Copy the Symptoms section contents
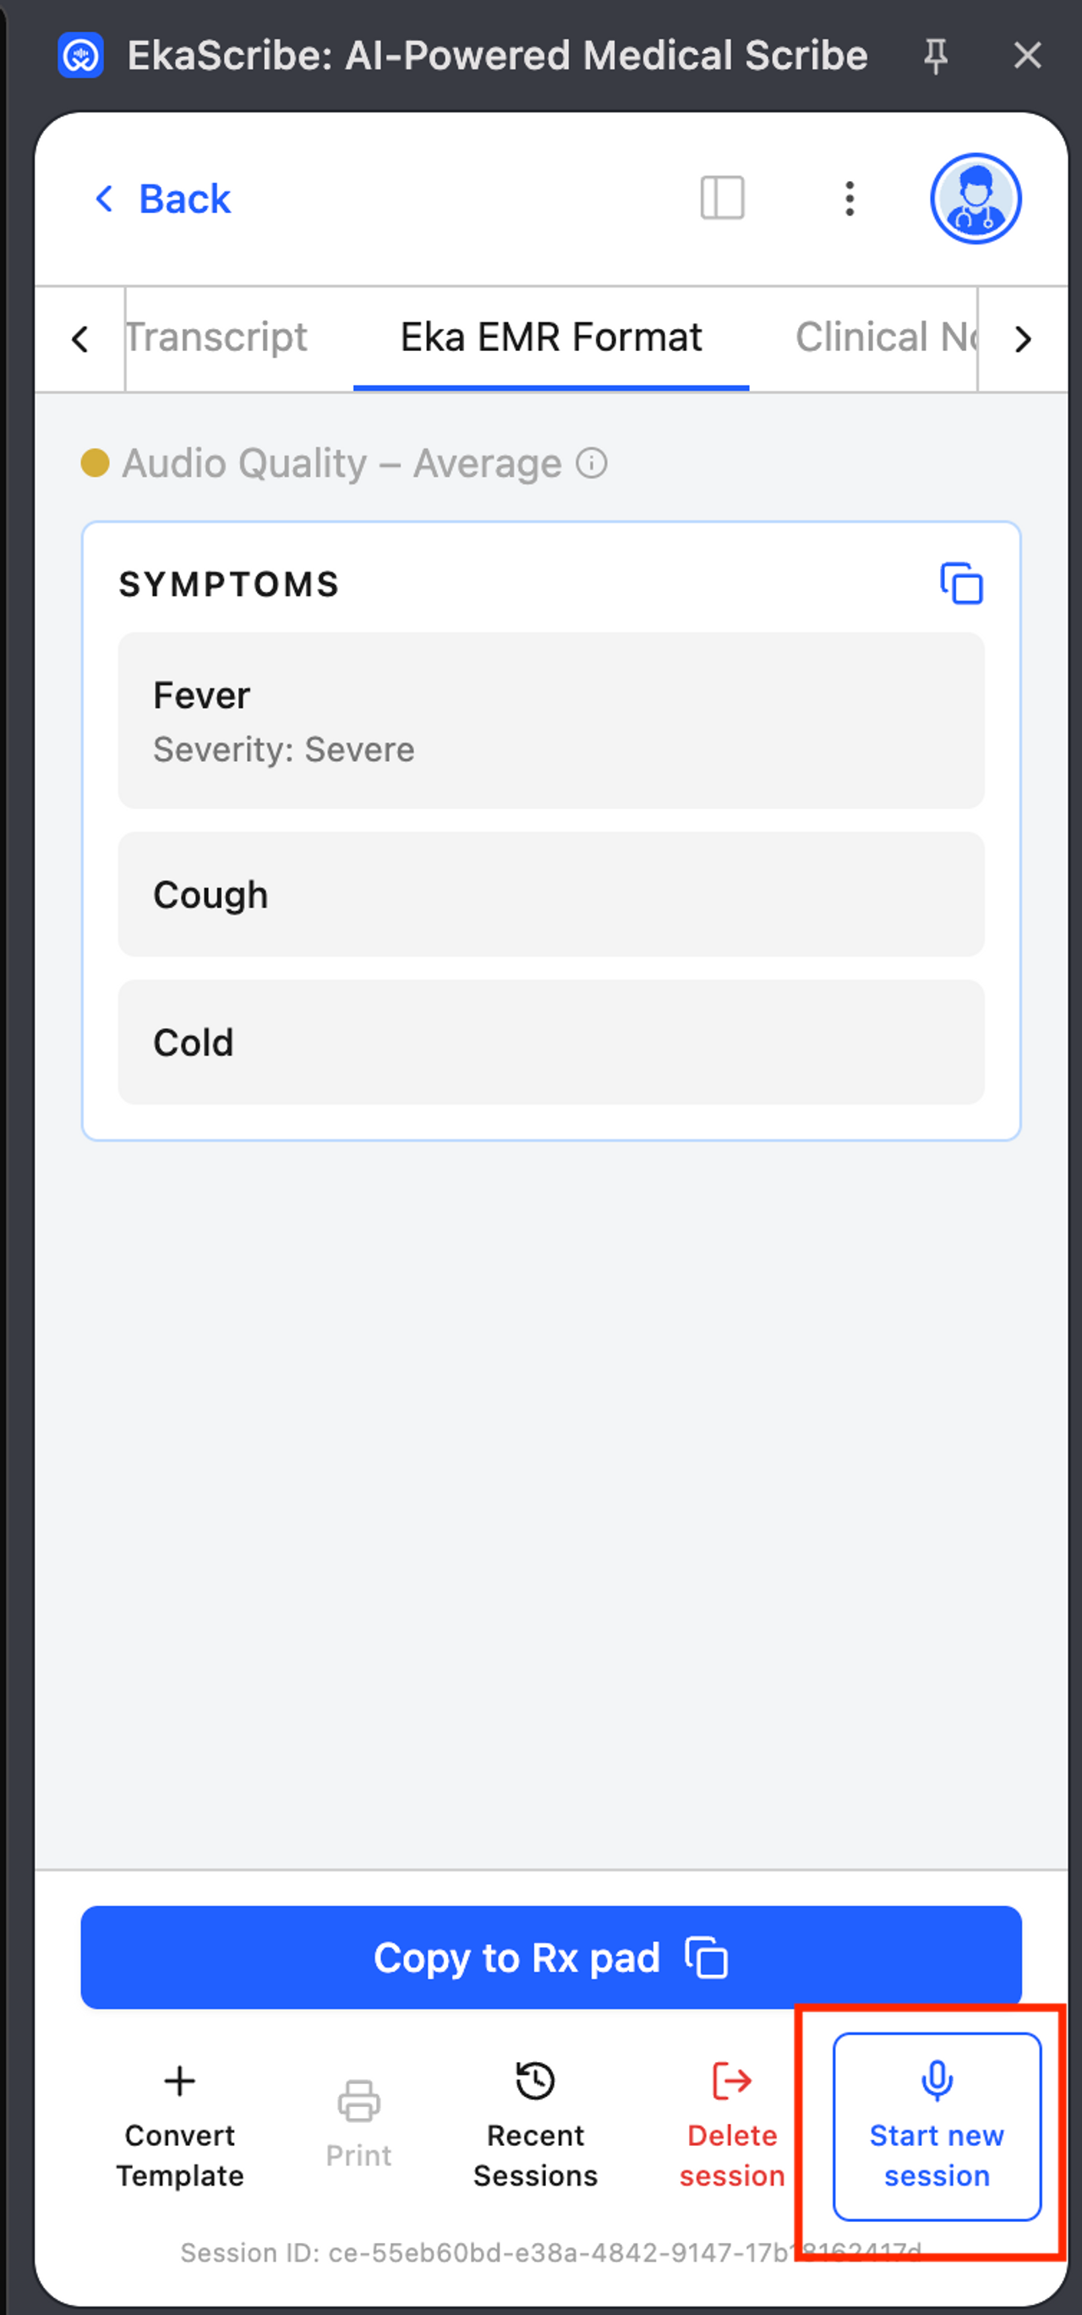1082x2315 pixels. click(961, 584)
